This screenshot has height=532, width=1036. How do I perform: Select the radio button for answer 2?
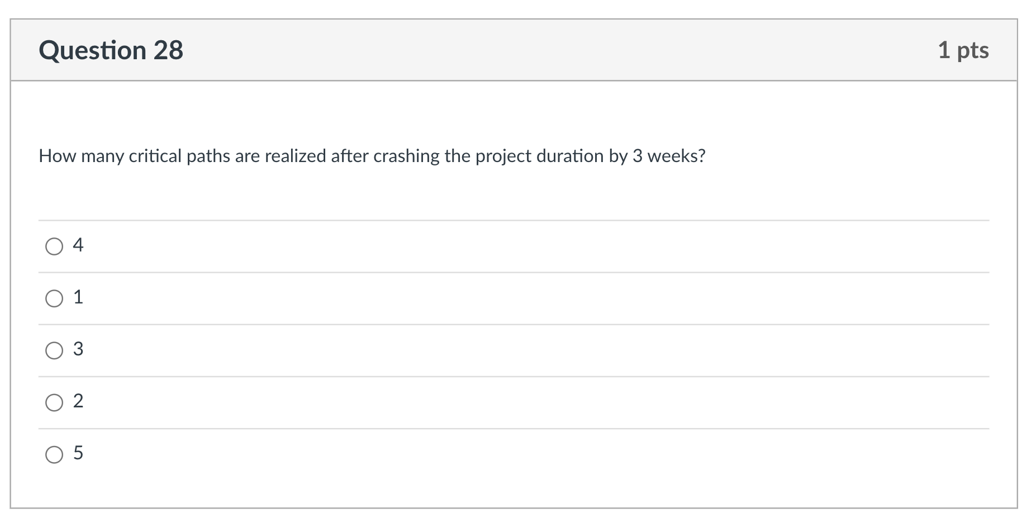pos(54,402)
